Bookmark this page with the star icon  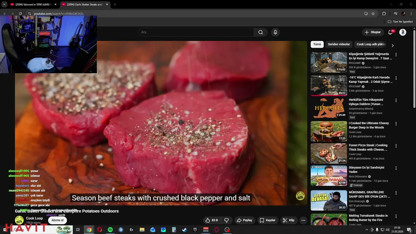(373, 14)
